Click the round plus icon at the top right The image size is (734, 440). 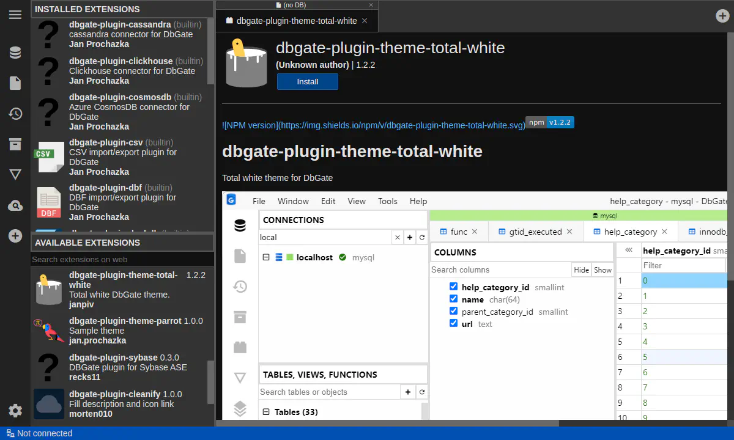[x=722, y=16]
